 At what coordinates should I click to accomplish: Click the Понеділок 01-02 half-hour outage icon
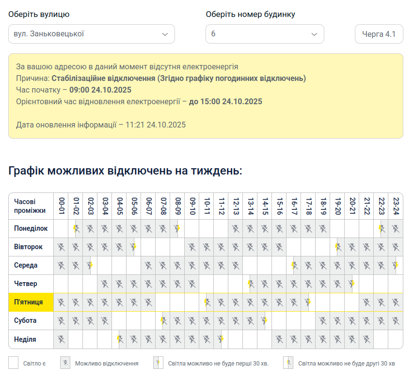tap(77, 229)
